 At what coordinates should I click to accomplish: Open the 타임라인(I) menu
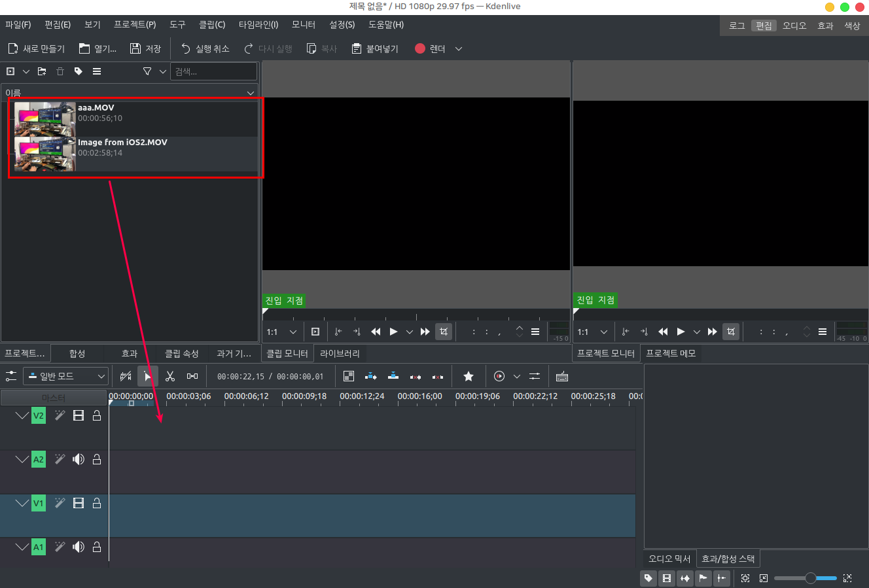click(258, 24)
